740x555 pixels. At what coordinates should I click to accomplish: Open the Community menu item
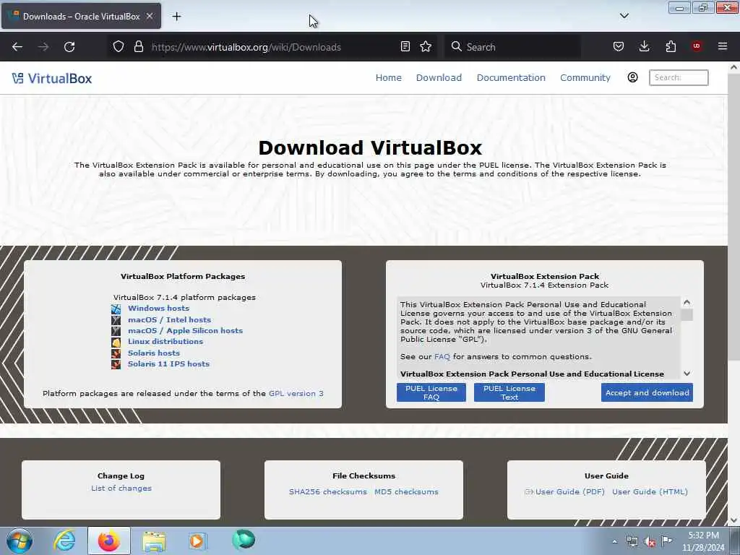(x=585, y=78)
